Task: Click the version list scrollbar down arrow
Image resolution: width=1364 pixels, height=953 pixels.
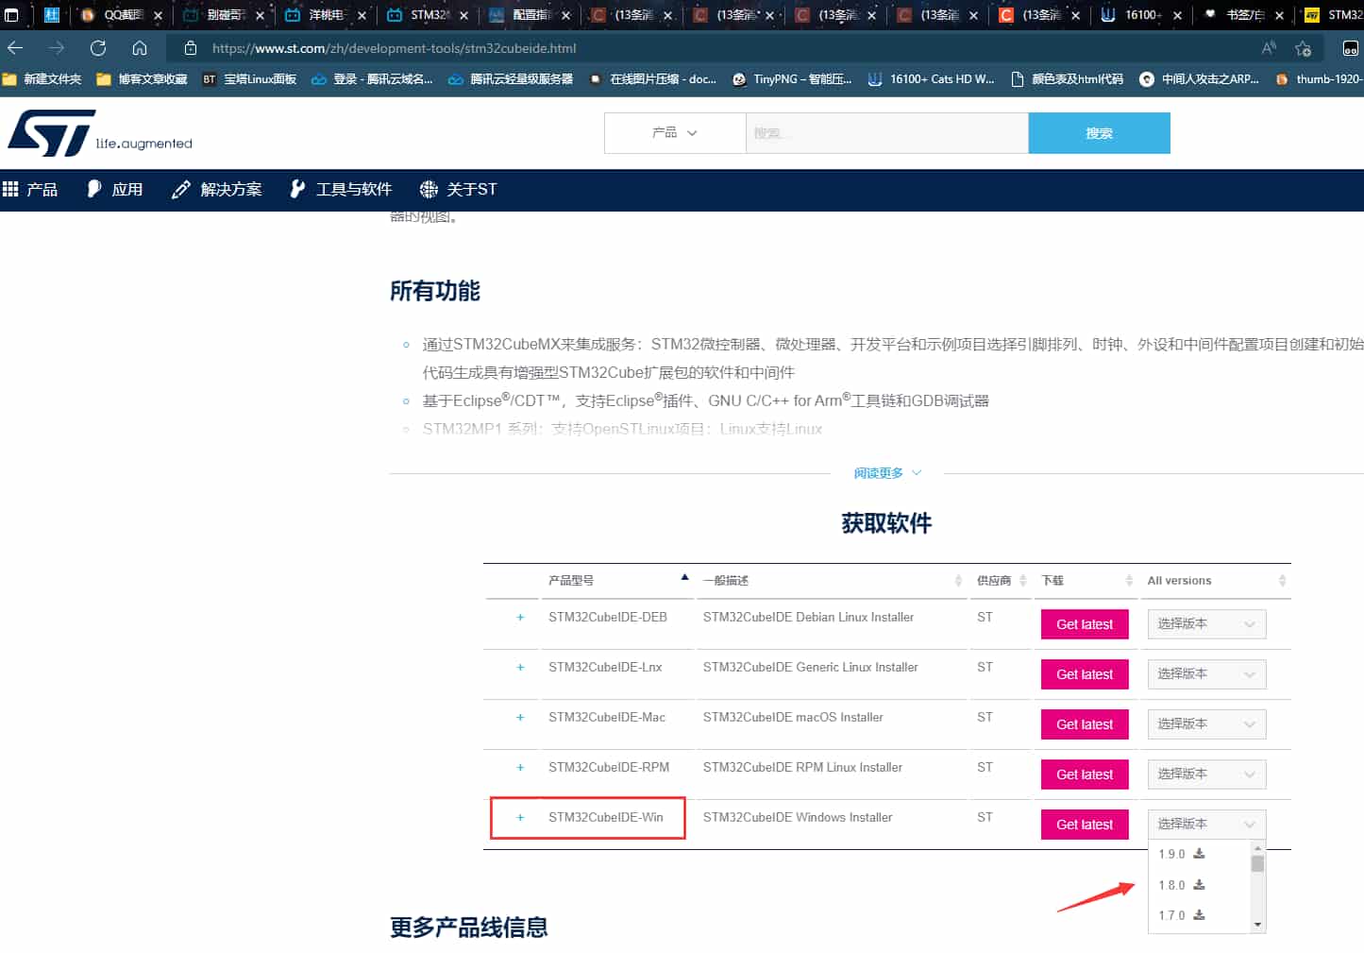Action: coord(1257,925)
